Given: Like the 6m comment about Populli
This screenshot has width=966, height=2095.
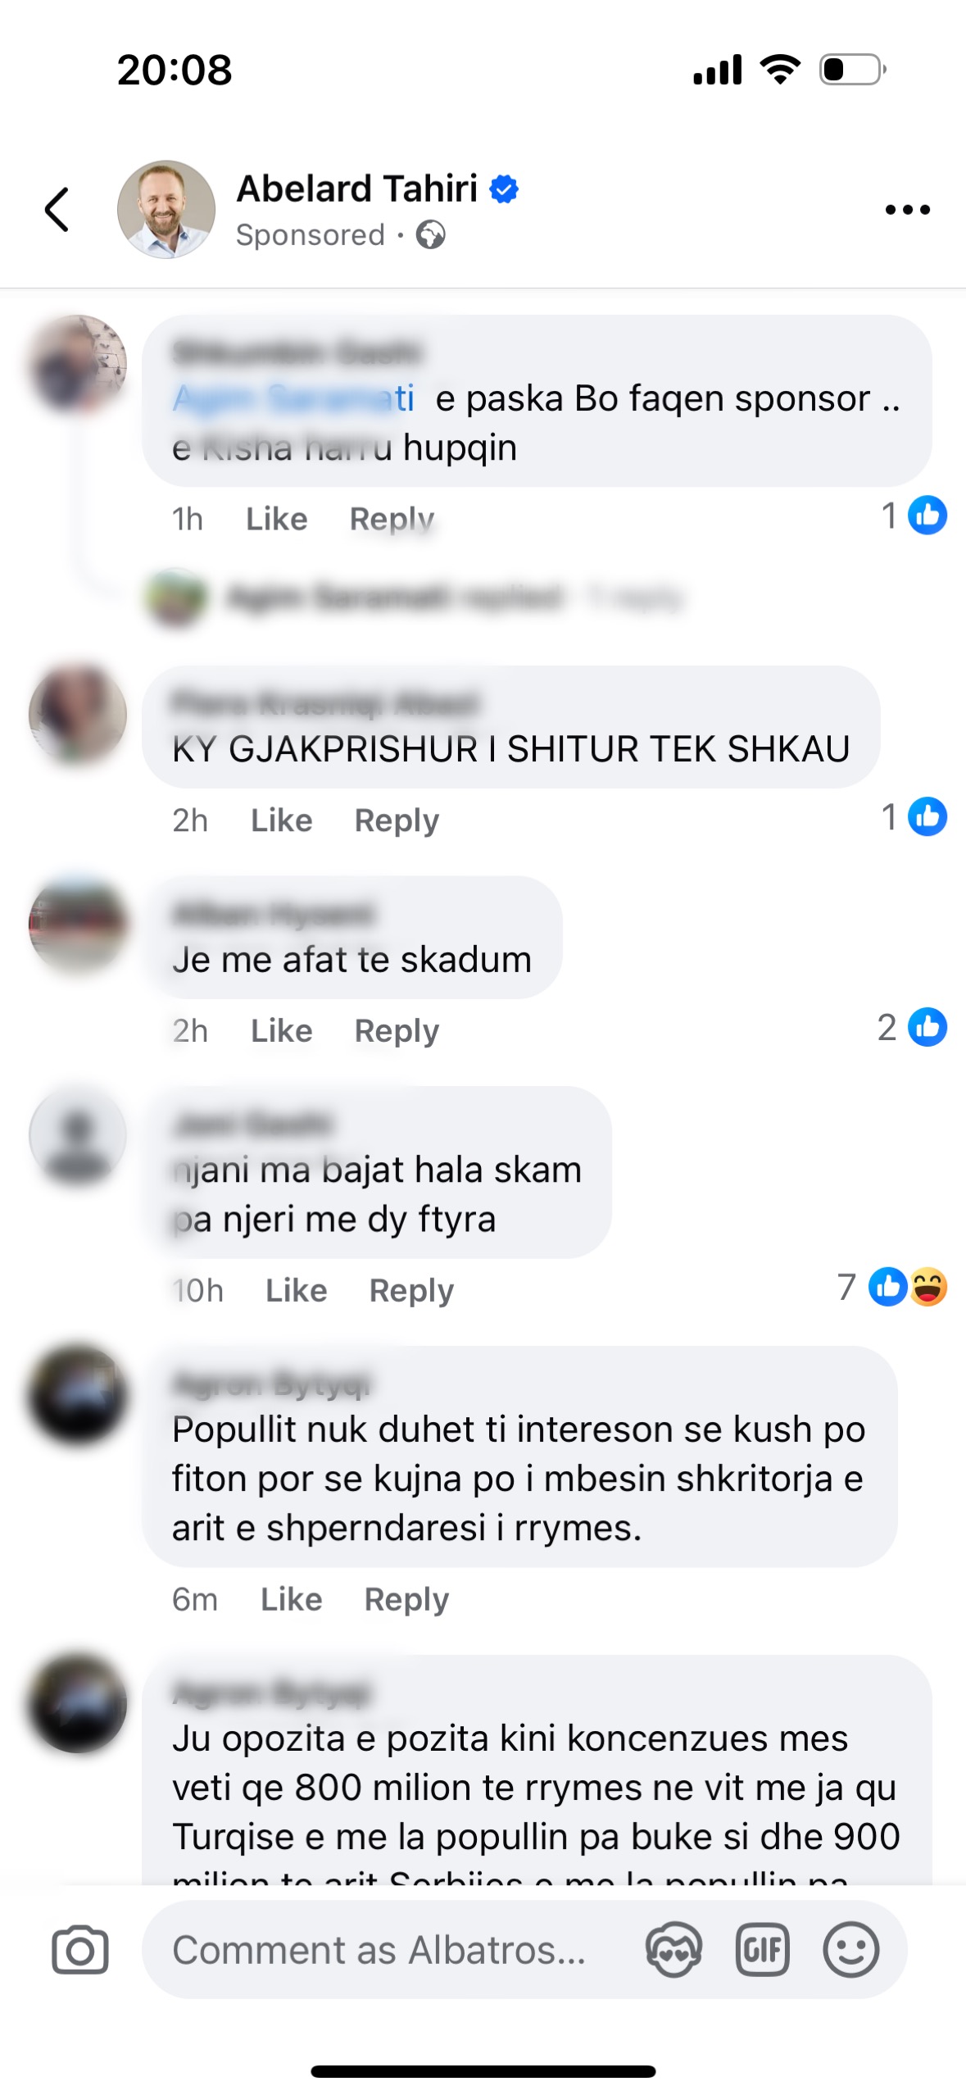Looking at the screenshot, I should click(291, 1598).
